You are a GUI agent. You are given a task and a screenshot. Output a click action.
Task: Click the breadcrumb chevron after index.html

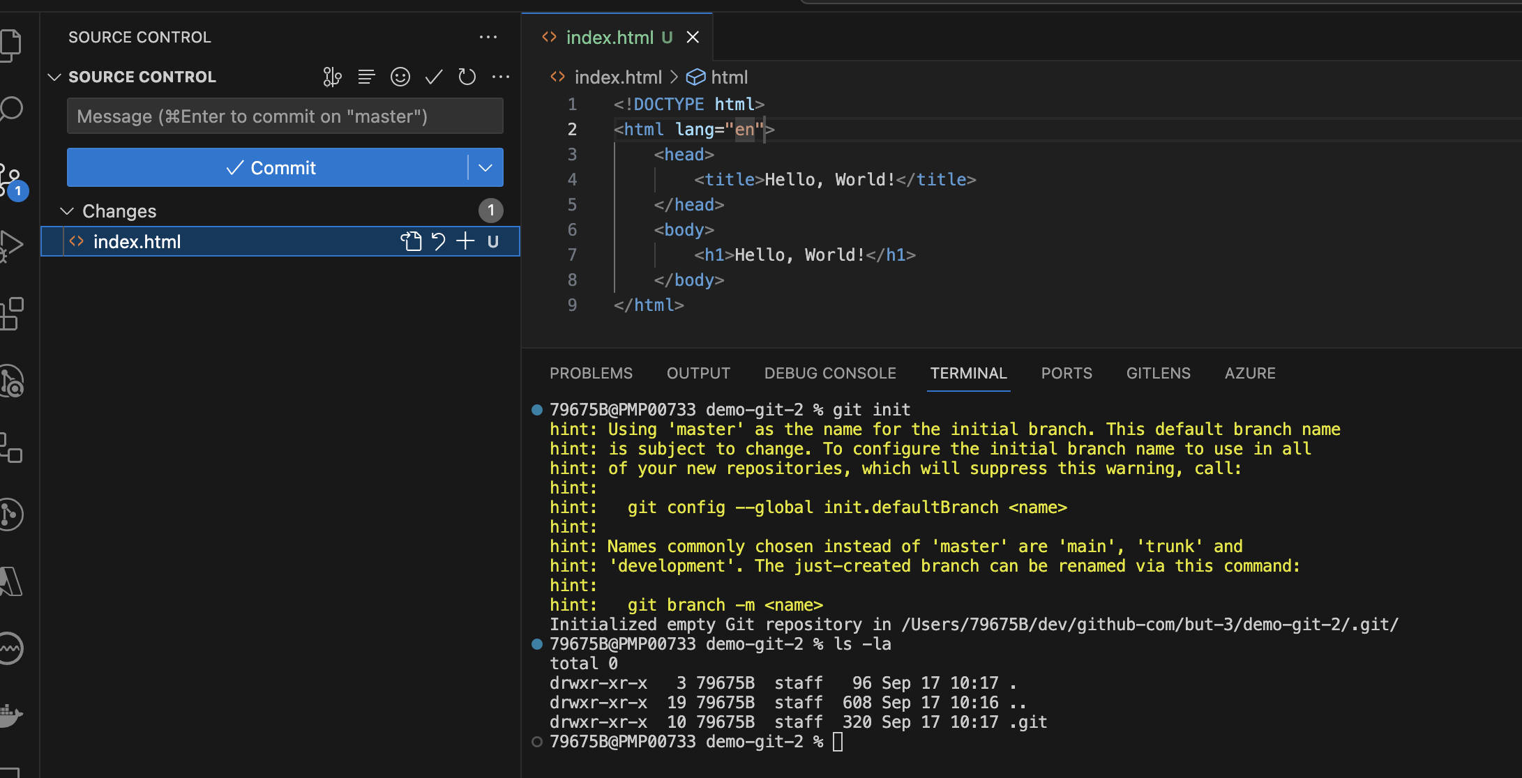pyautogui.click(x=674, y=77)
